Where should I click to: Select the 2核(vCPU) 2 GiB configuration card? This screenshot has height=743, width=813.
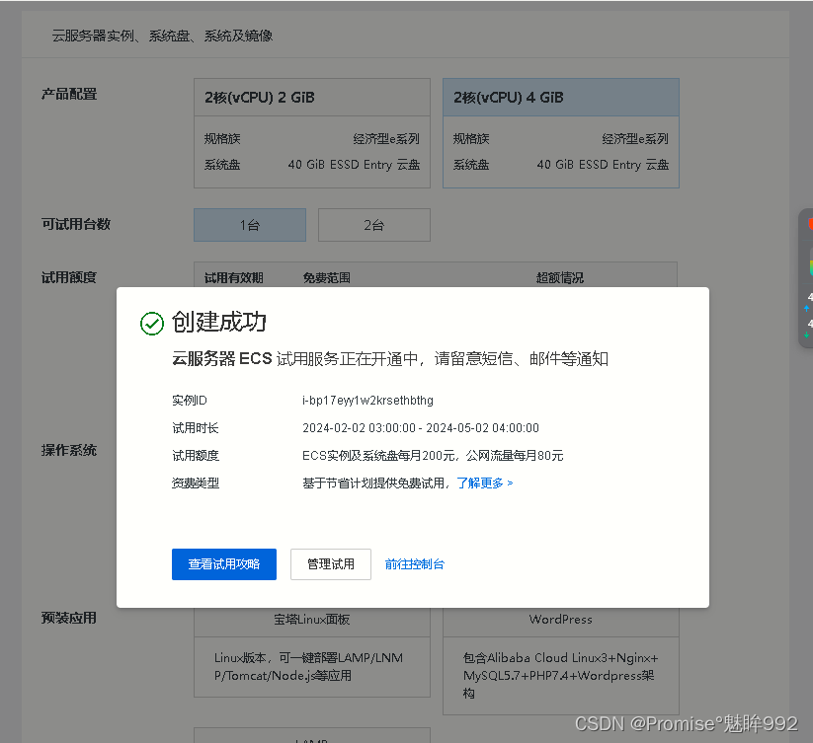(x=312, y=133)
